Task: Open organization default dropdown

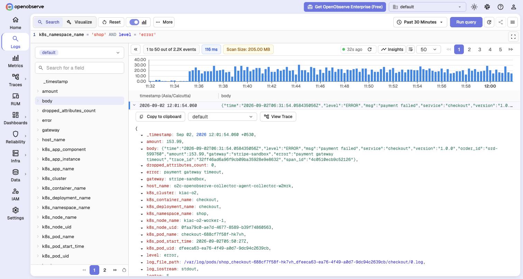Action: click(428, 7)
